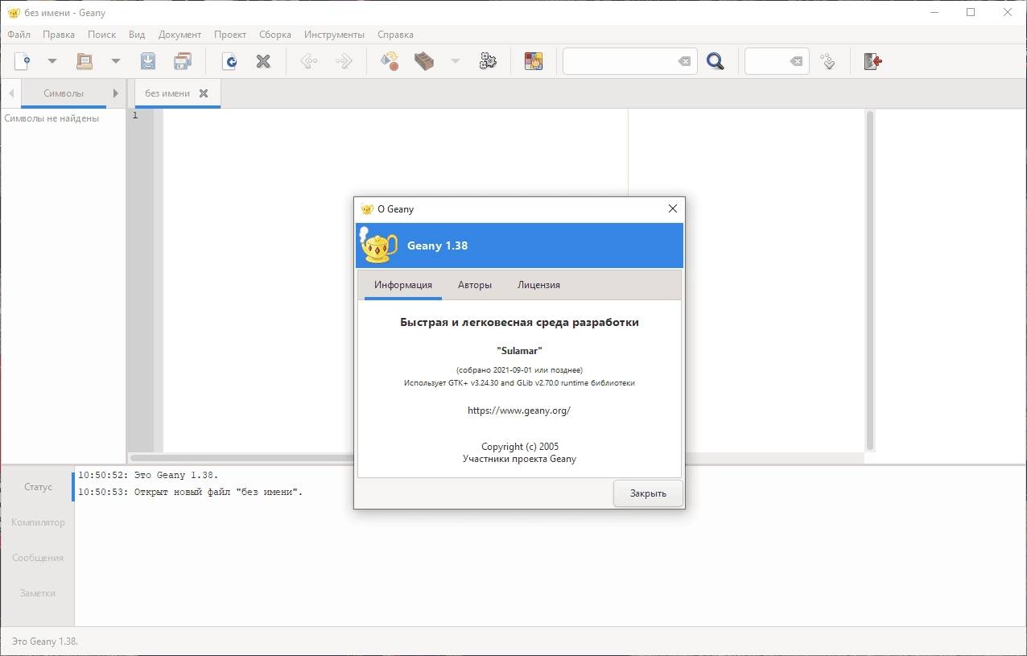Click the Open file toolbar icon
The height and width of the screenshot is (656, 1027).
coord(85,61)
